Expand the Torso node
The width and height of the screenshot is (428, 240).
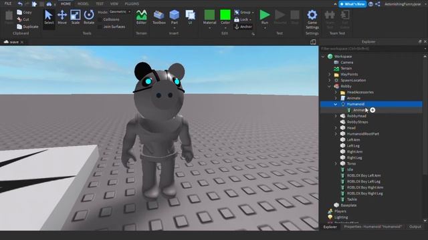pos(336,164)
